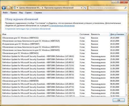This screenshot has height=106, width=129.
Task: Open the Справка menu
Action: (x=38, y=13)
